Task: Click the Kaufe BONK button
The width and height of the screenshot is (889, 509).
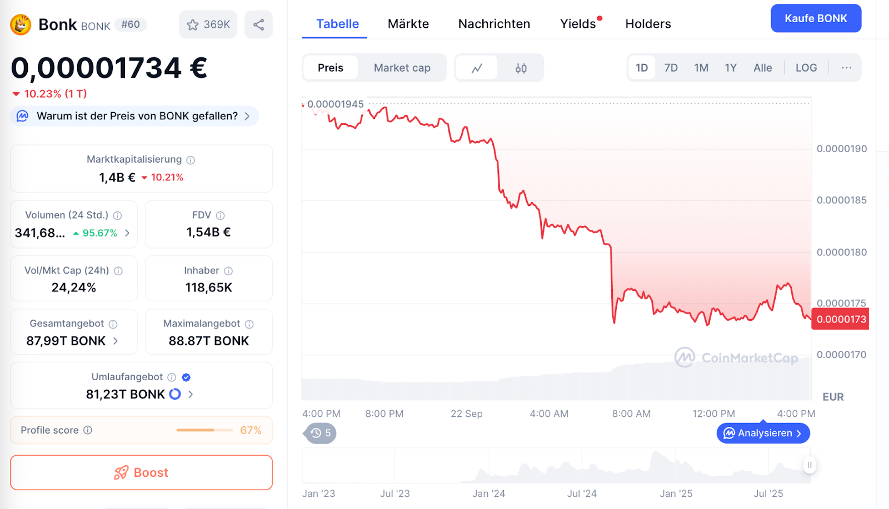Action: (x=816, y=18)
